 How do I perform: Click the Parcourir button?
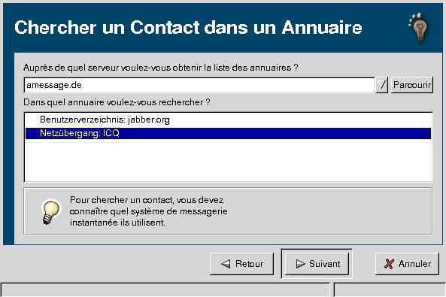[412, 85]
